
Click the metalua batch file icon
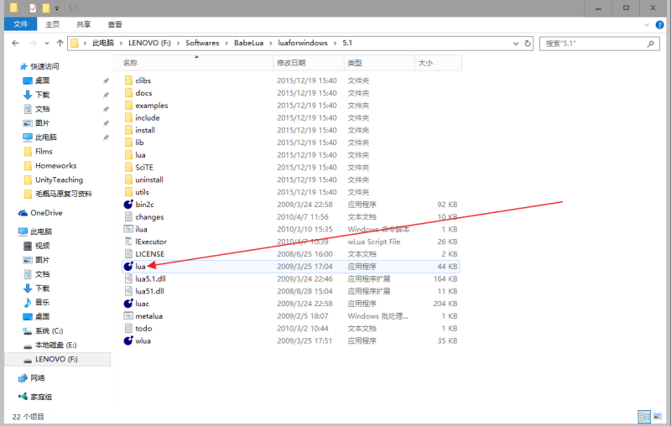128,316
